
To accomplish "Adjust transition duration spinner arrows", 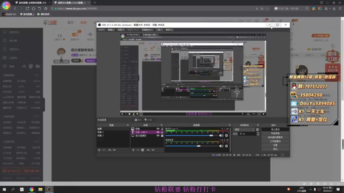I will 258,134.
